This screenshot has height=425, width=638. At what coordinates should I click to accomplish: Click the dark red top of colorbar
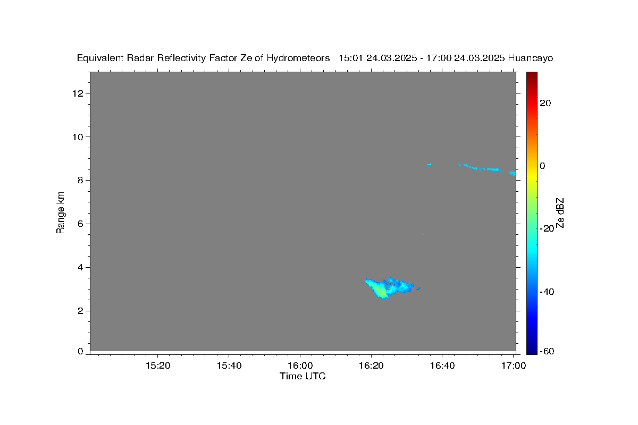pyautogui.click(x=532, y=75)
